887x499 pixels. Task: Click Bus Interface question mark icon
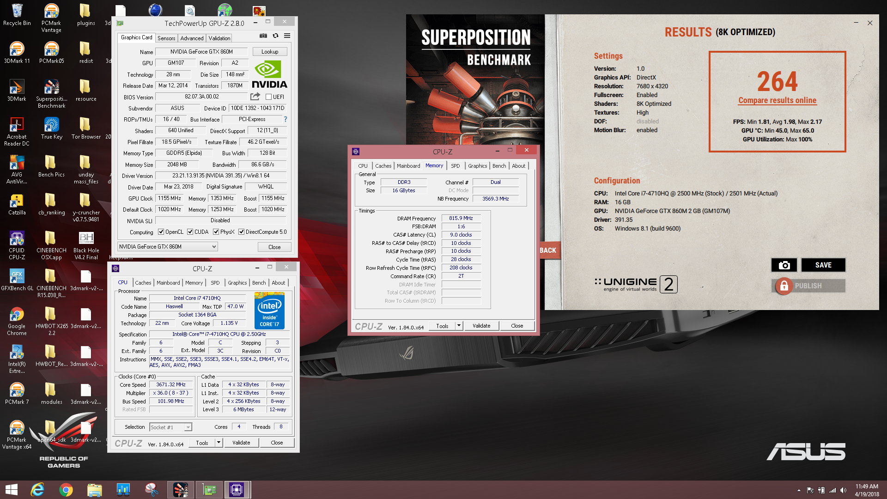point(286,119)
